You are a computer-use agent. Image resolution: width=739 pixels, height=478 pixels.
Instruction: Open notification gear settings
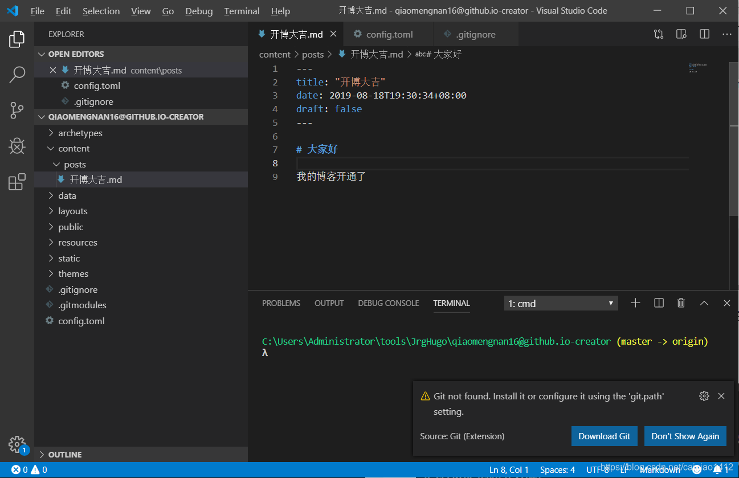704,396
